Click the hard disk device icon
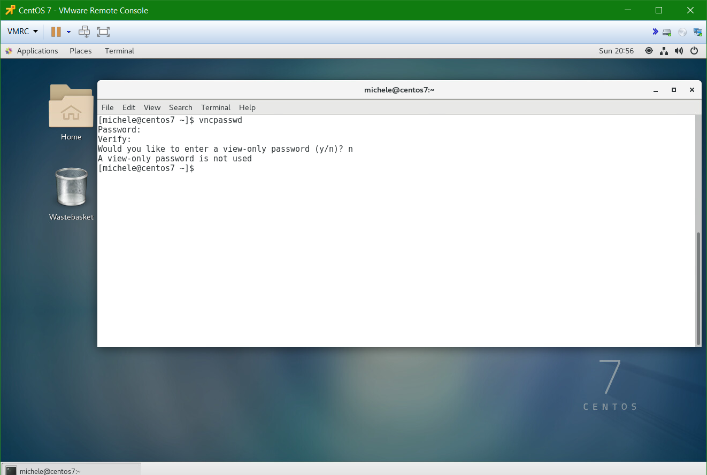 667,32
